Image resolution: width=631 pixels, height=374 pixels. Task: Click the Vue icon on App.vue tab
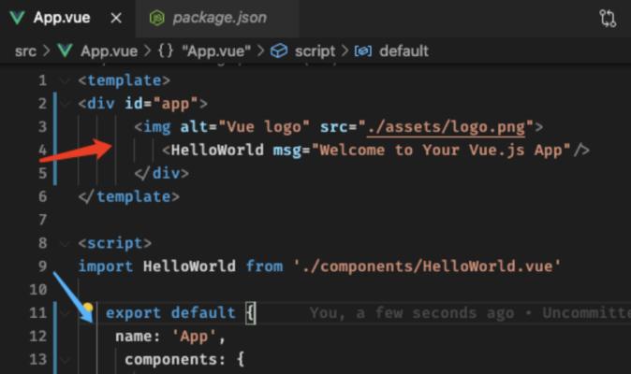click(17, 18)
